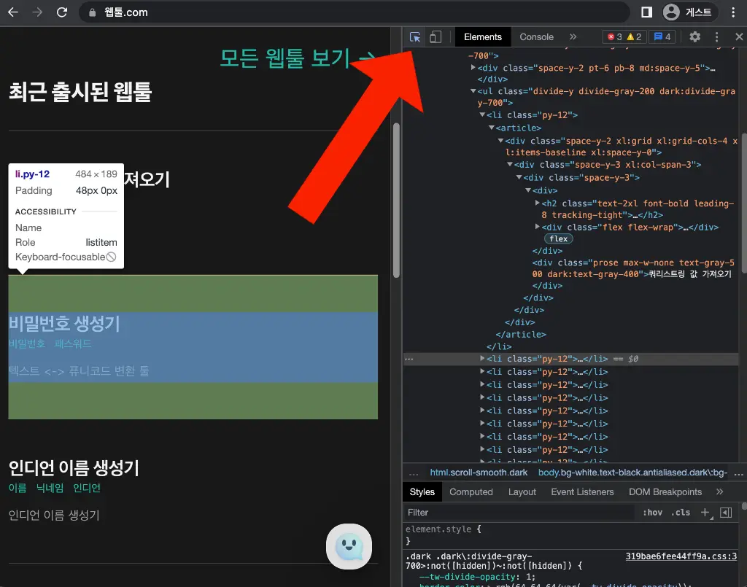Click the styles Filter input field
The width and height of the screenshot is (747, 587).
518,513
